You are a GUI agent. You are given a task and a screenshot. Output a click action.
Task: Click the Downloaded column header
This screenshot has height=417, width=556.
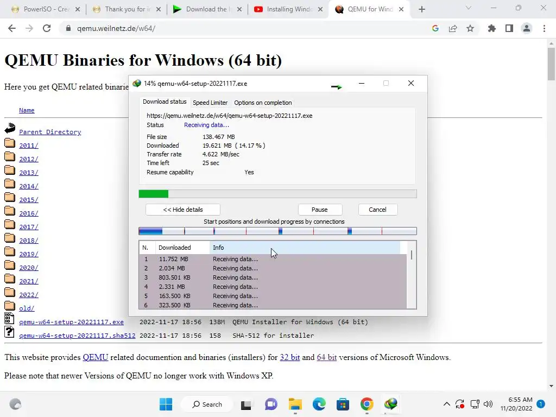(182, 248)
